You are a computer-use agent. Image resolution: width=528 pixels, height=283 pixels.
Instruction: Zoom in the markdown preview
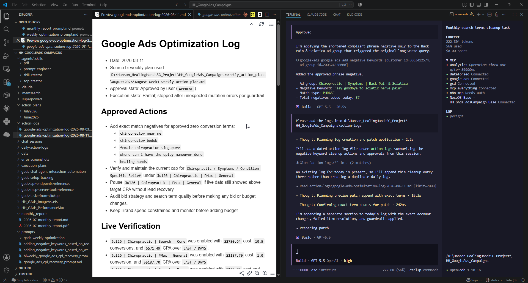pyautogui.click(x=265, y=273)
